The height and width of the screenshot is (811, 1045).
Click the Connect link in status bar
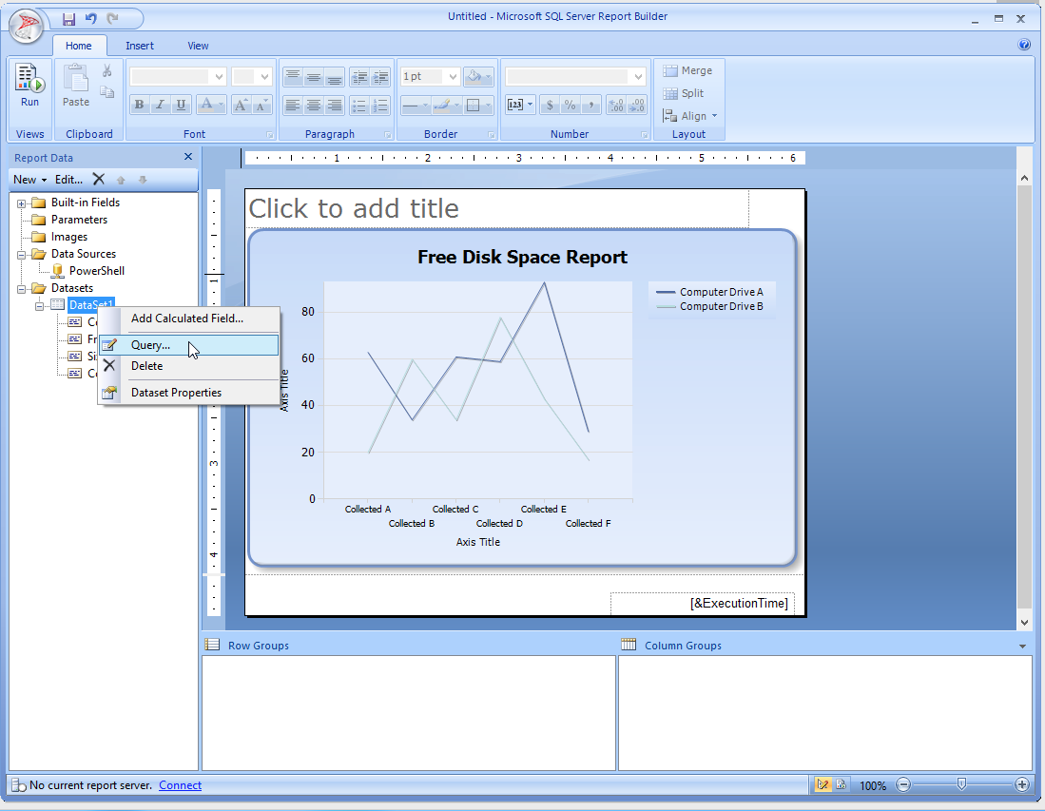[x=180, y=785]
